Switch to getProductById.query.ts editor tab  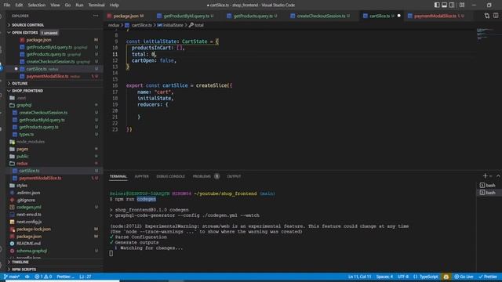(186, 16)
